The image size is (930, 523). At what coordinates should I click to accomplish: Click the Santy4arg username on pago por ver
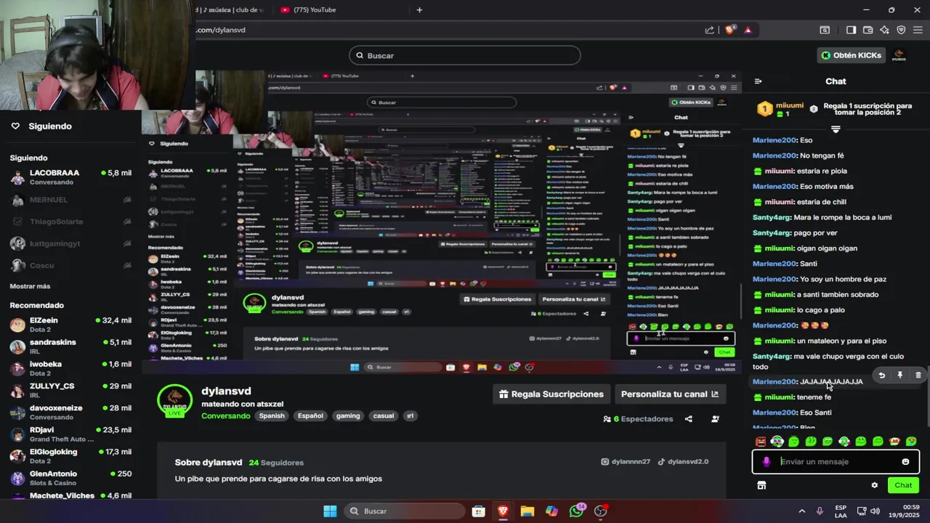point(772,233)
